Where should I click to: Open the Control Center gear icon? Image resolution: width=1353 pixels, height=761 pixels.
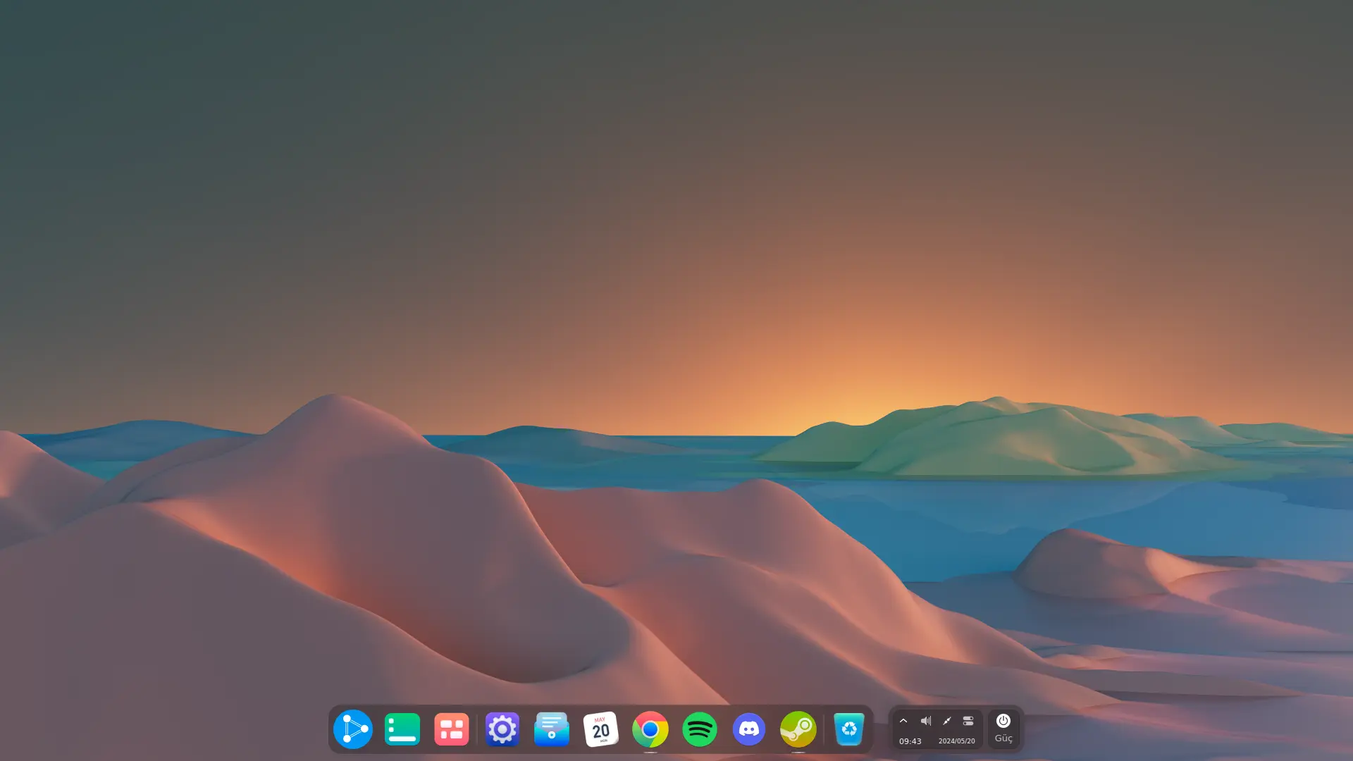tap(502, 729)
